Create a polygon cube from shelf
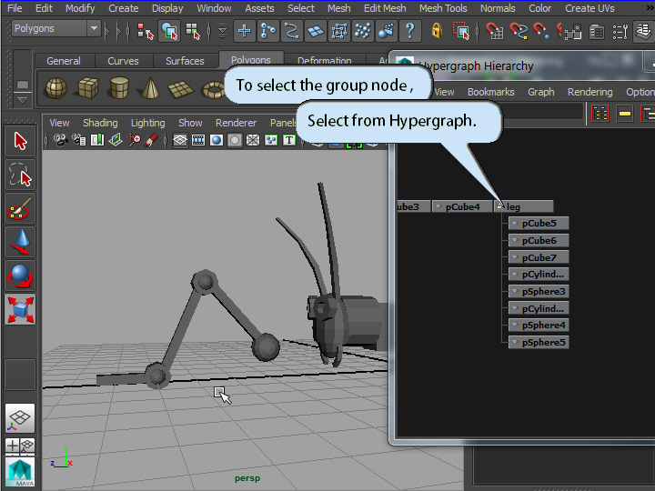Screen dimensions: 655x491 tap(87, 88)
